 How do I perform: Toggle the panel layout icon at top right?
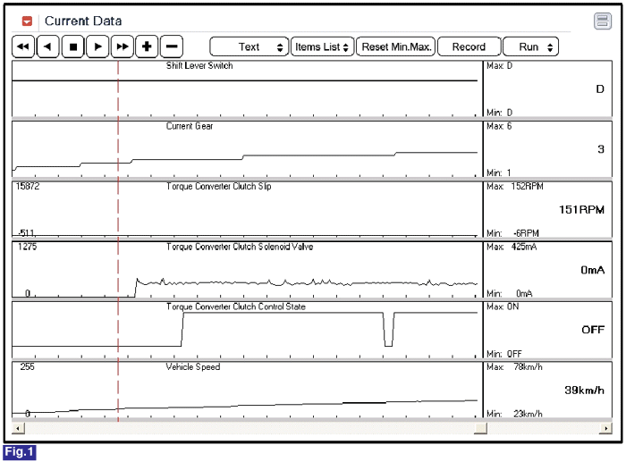coord(603,21)
